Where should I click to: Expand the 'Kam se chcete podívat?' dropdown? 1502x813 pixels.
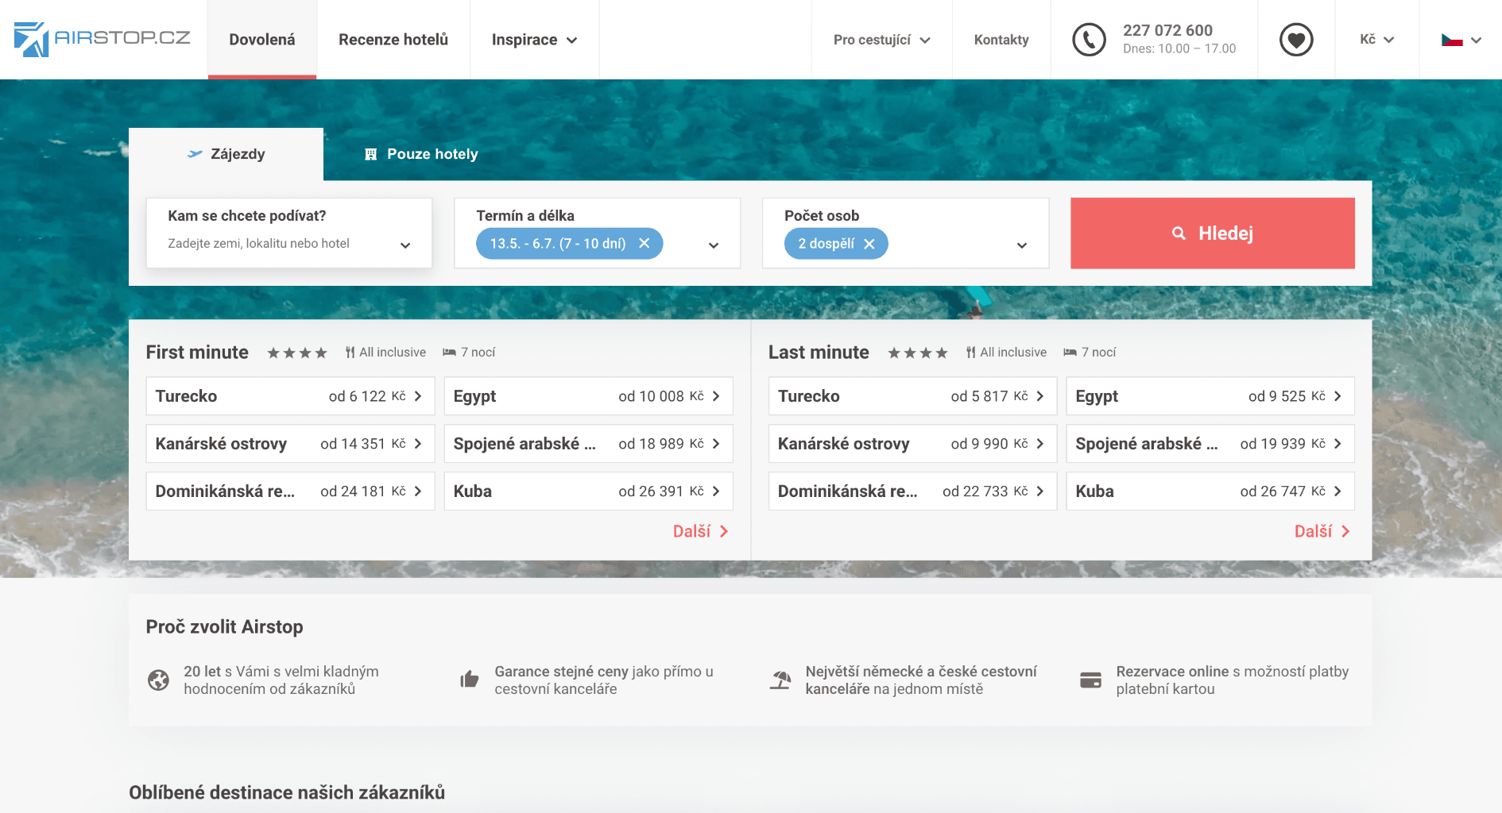[406, 245]
